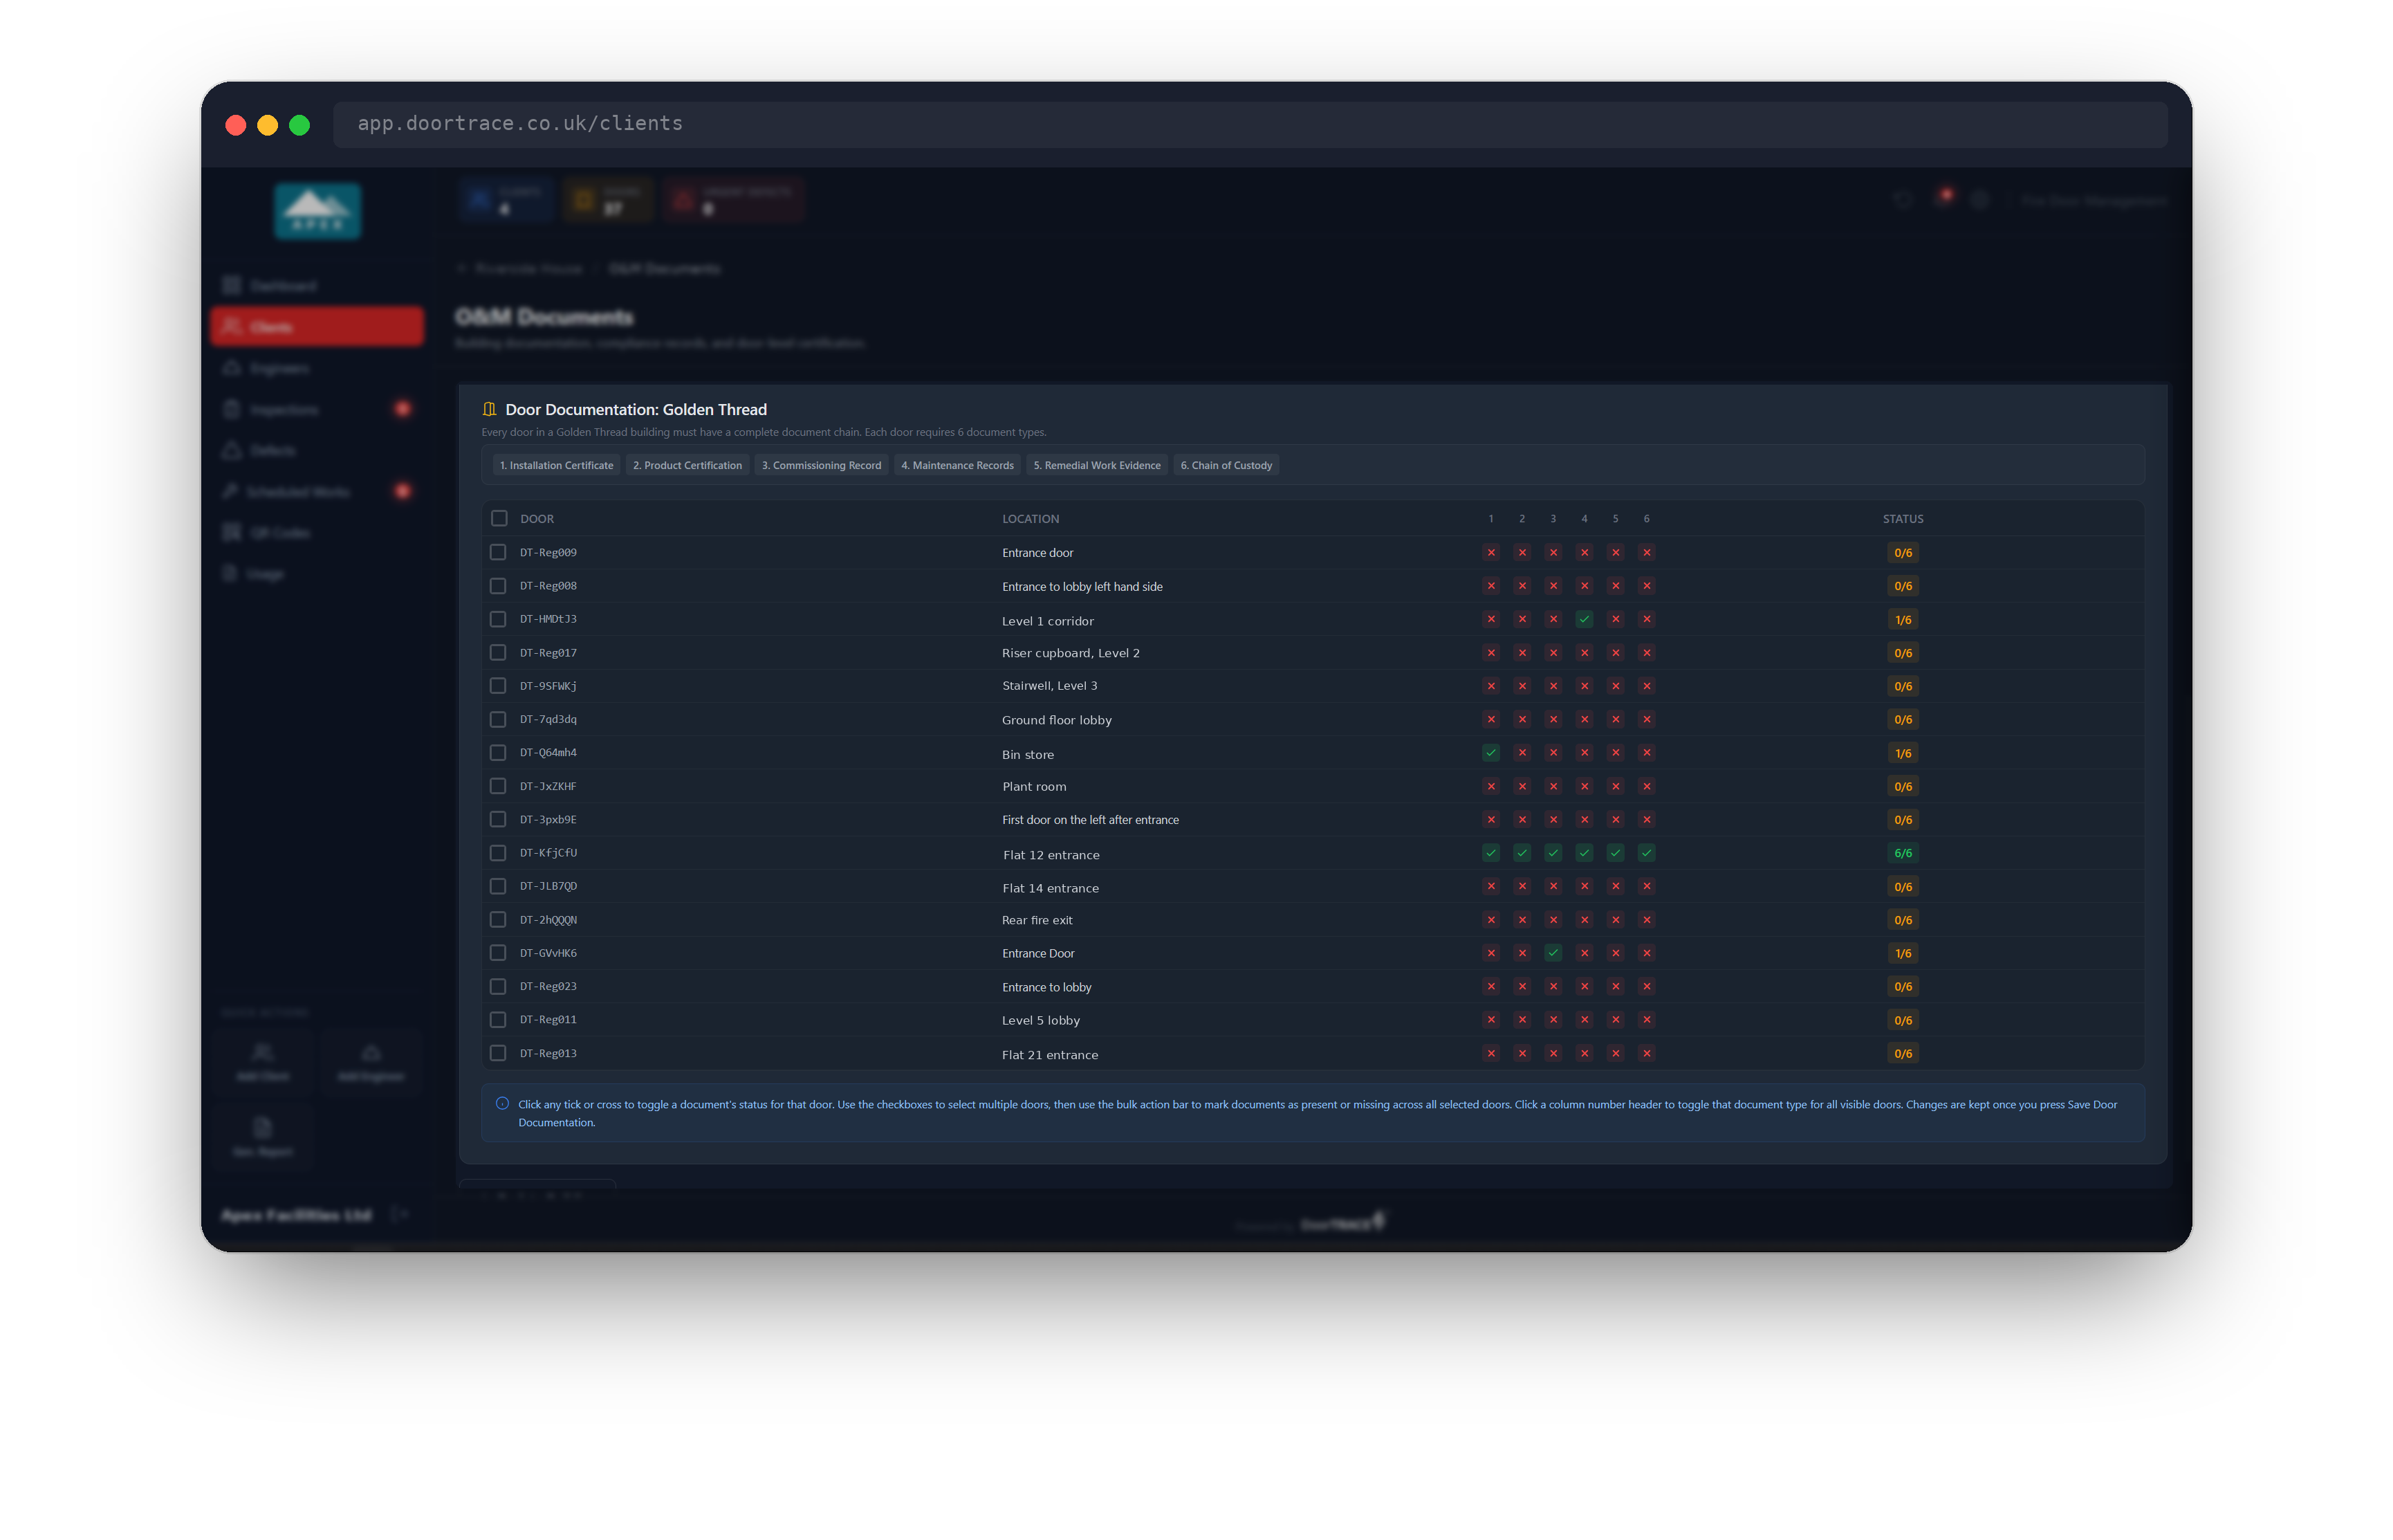Screen dimensions: 2393x1540
Task: Click the column 6 cross for Flat 21 entrance
Action: (x=1646, y=1053)
